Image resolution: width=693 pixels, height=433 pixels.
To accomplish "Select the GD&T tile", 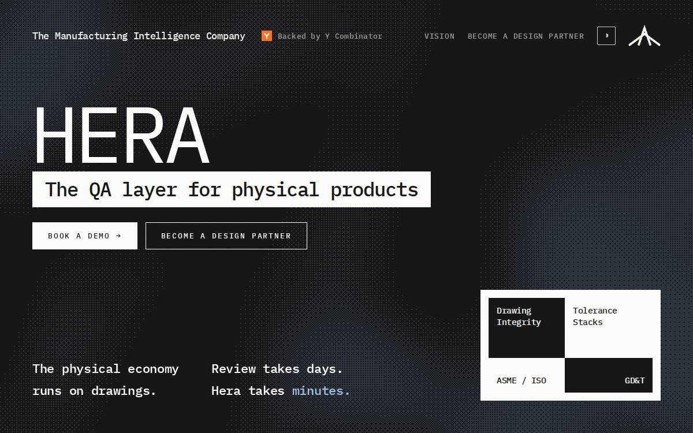I will point(609,375).
